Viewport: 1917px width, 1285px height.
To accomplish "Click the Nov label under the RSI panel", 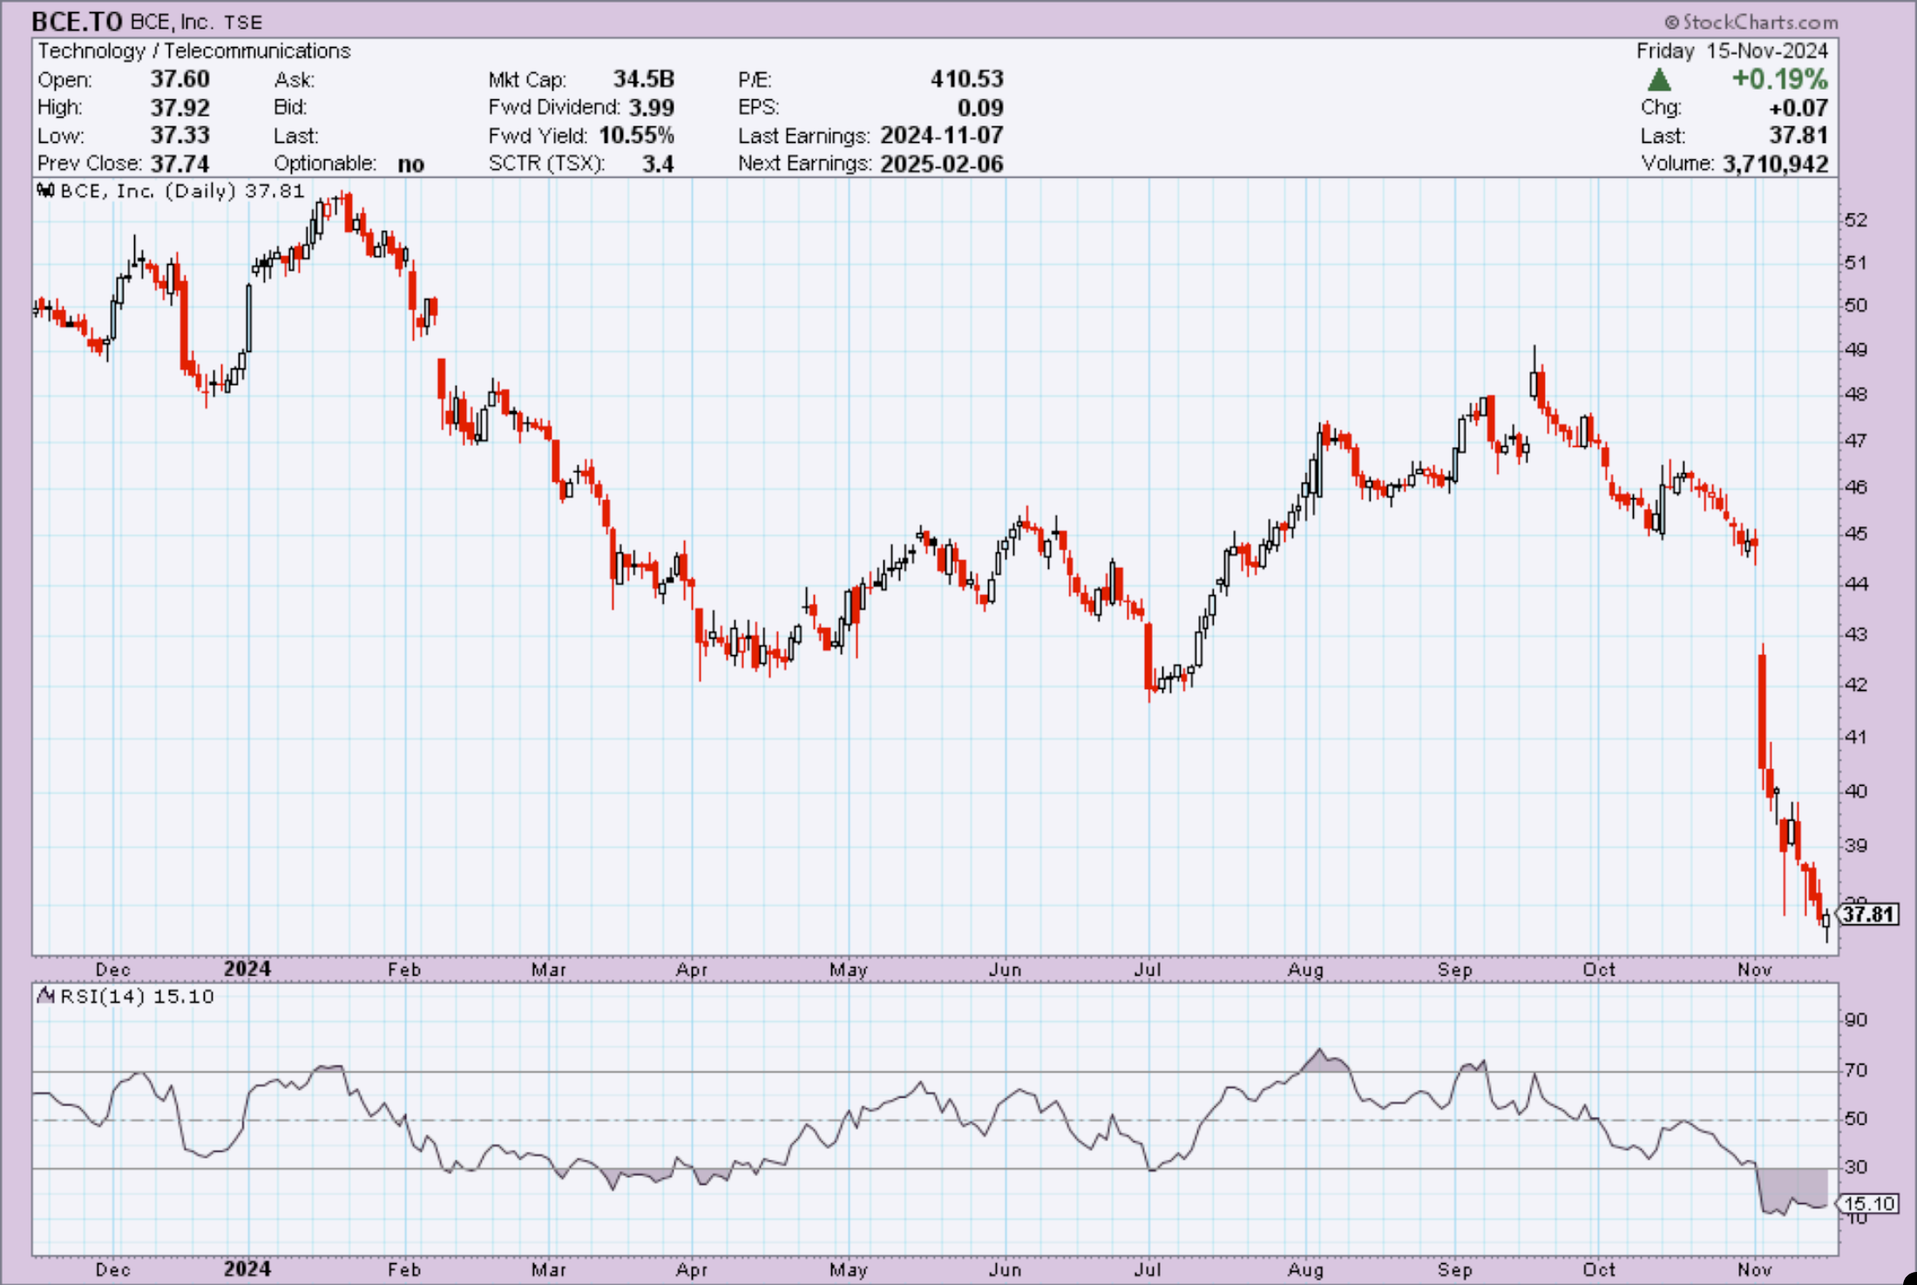I will pos(1754,1269).
